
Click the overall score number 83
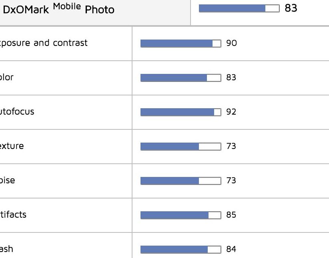tap(291, 8)
